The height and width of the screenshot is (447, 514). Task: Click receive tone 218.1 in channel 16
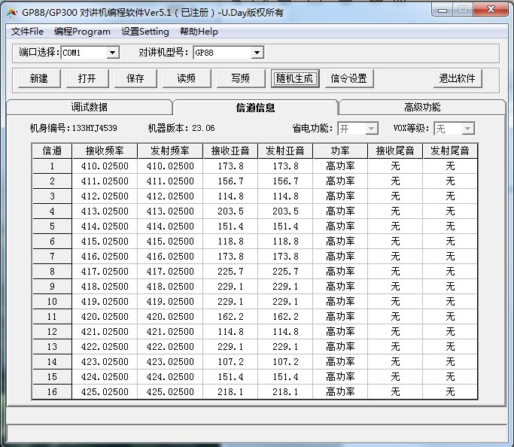click(x=230, y=392)
